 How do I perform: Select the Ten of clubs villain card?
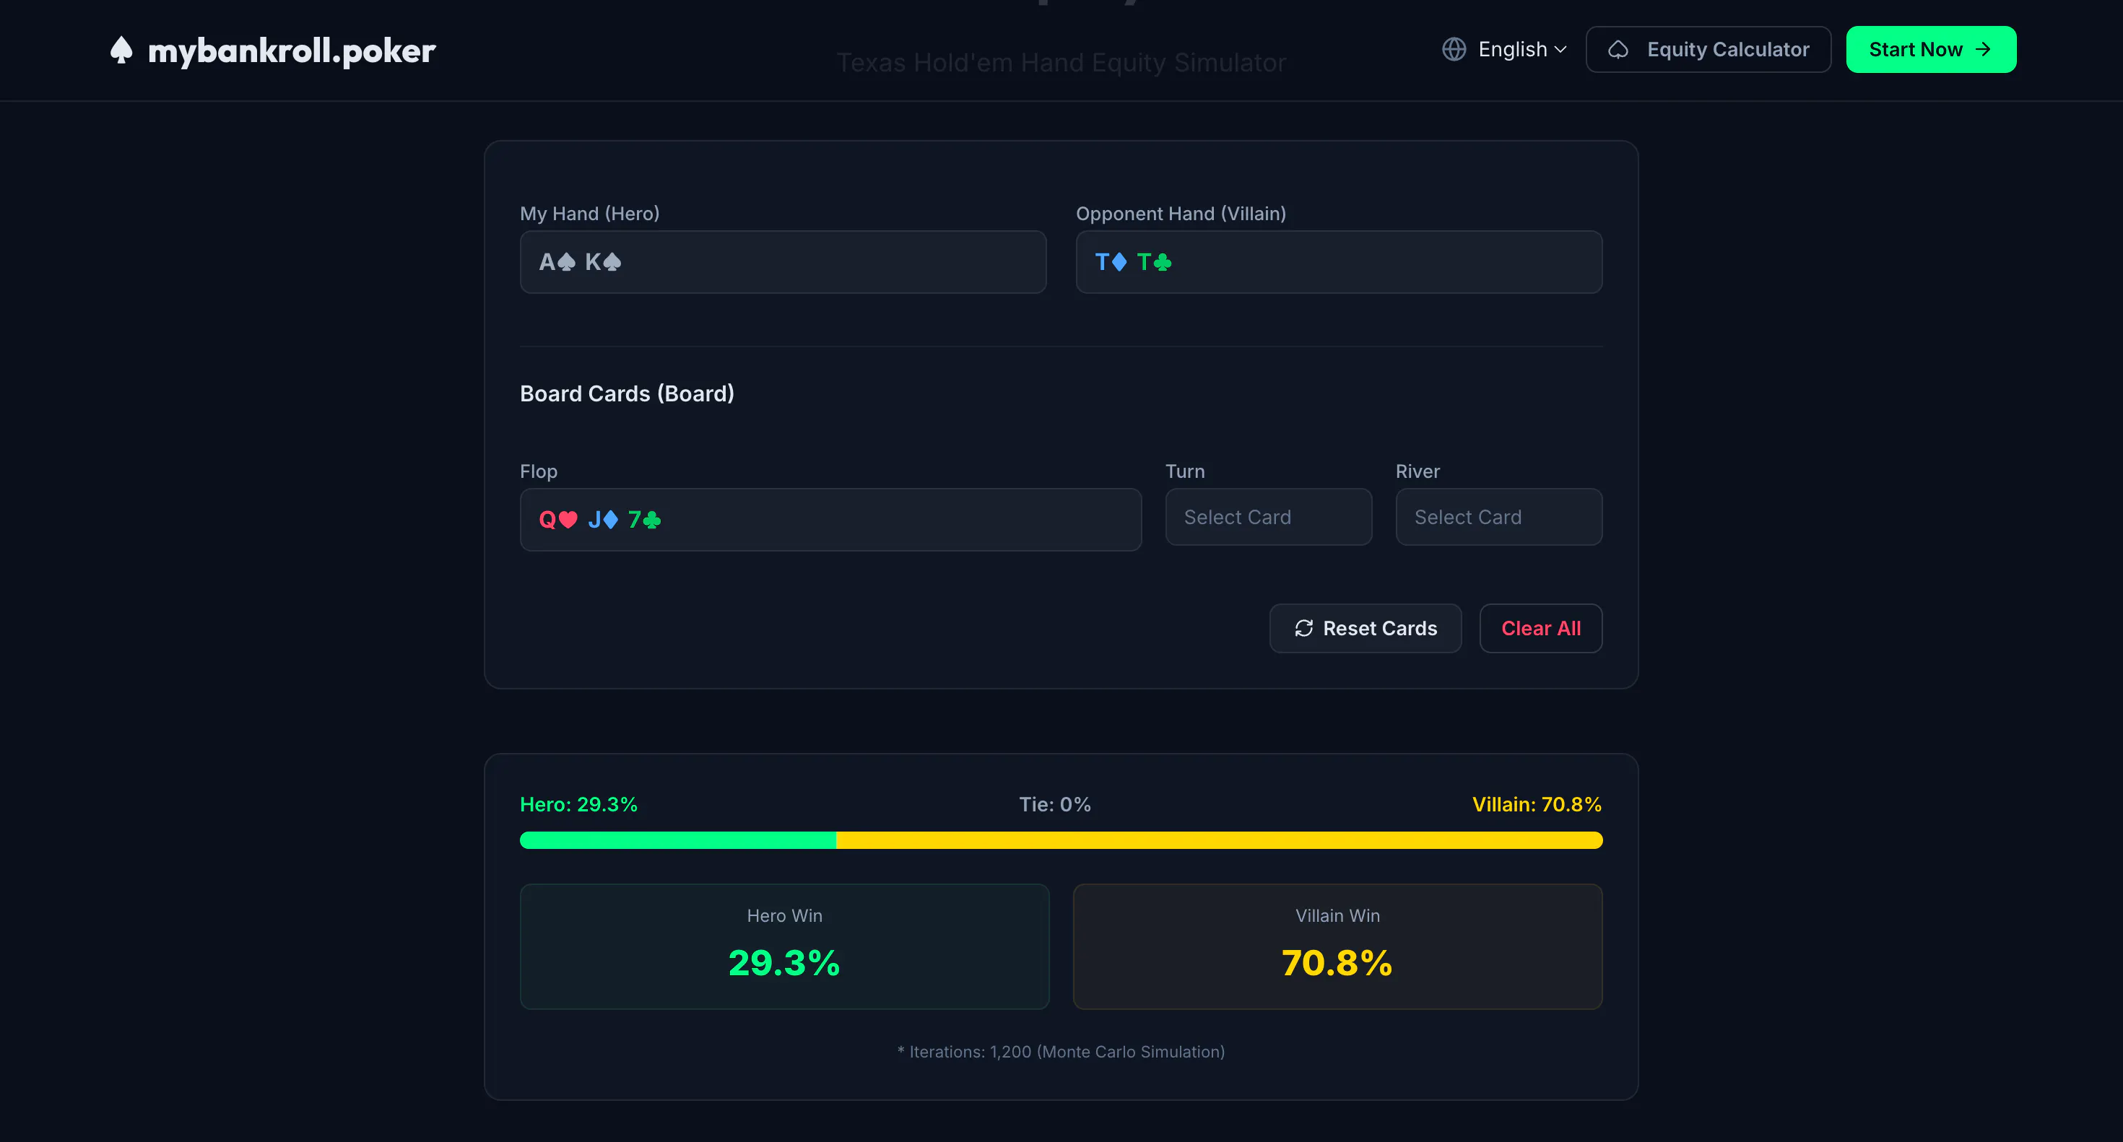click(x=1155, y=262)
